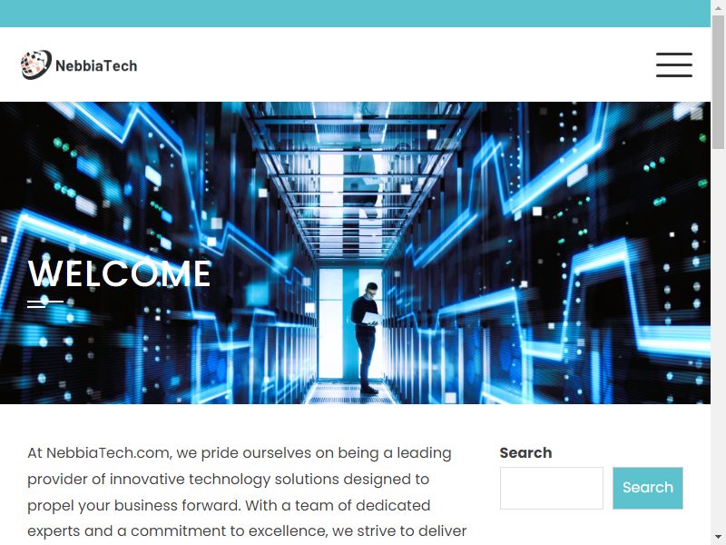Click the bottom line of hamburger icon
The height and width of the screenshot is (545, 726).
674,76
